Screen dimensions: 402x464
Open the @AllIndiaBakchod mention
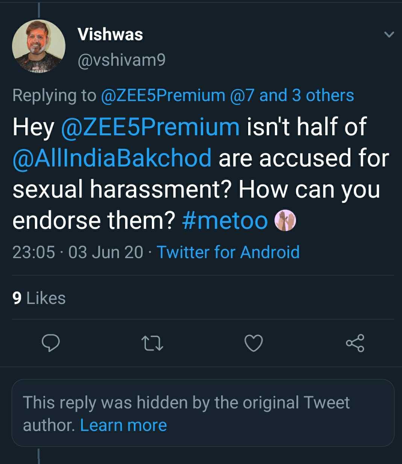112,158
